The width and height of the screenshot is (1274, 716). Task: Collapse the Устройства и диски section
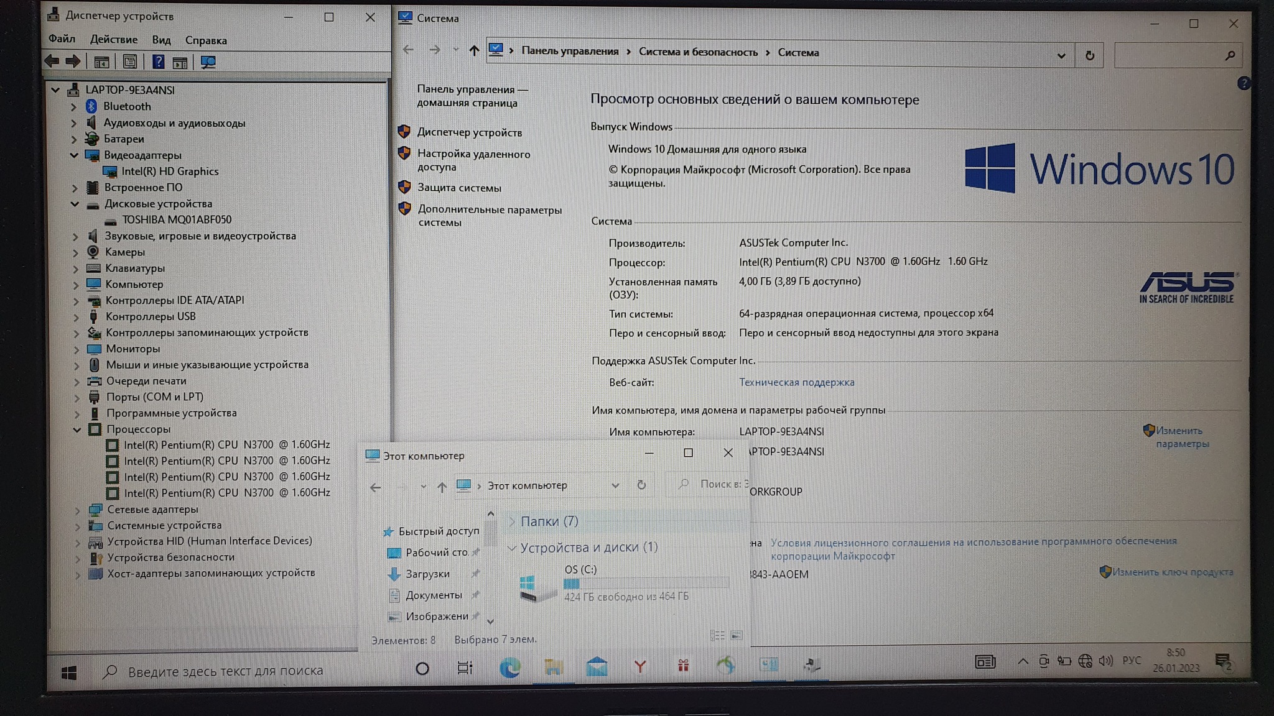(511, 548)
